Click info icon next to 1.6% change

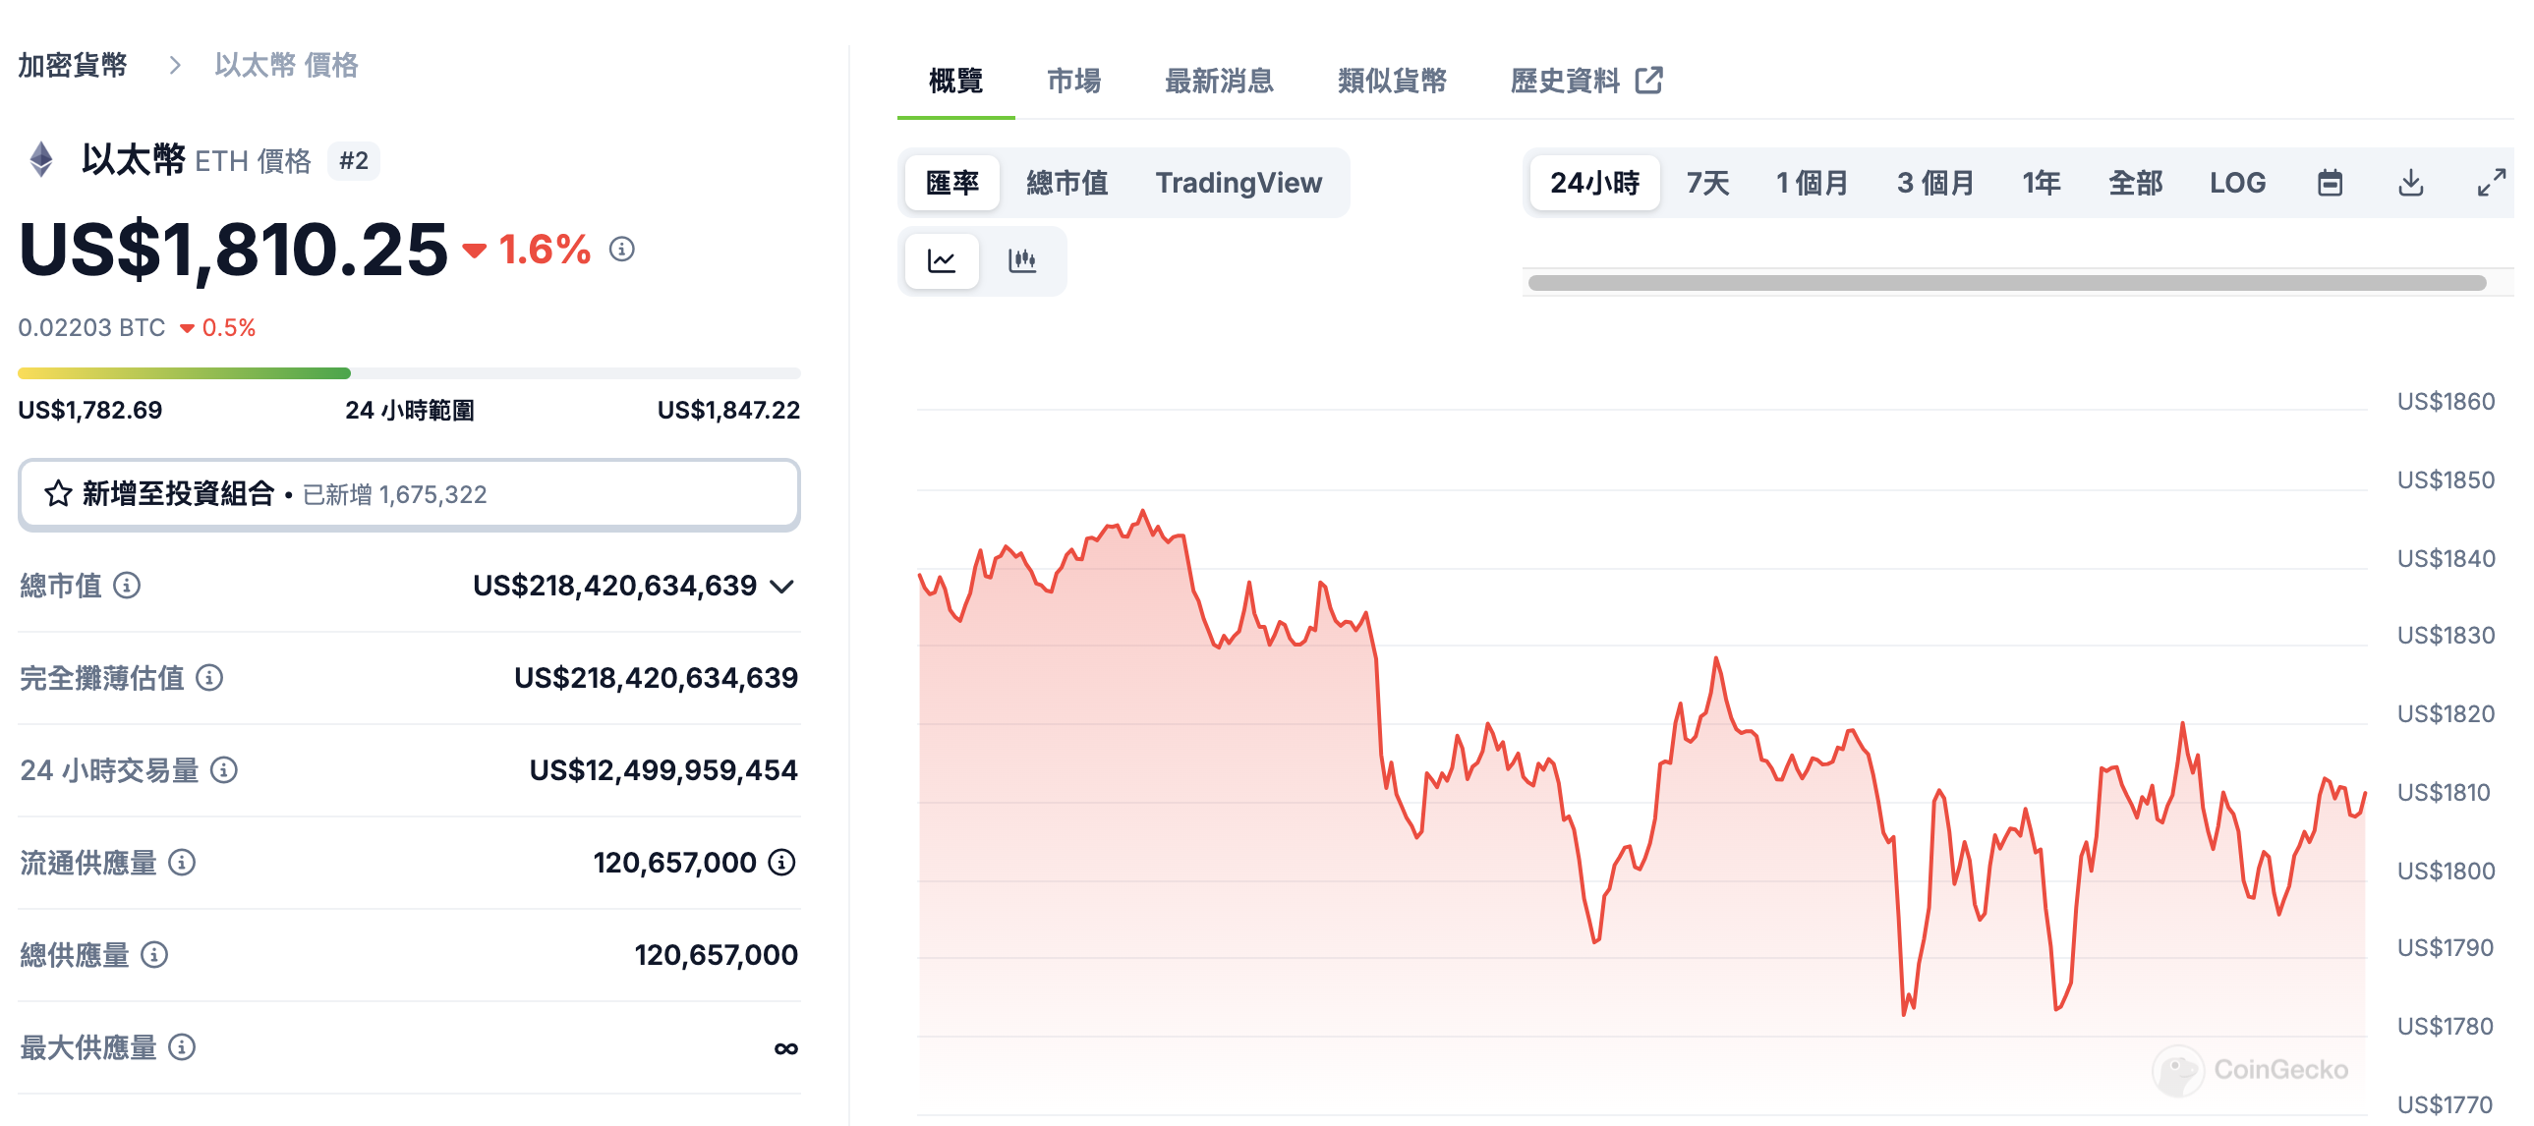621,249
